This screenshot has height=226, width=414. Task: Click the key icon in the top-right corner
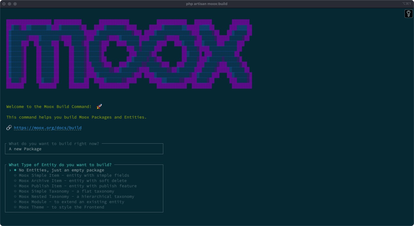[408, 13]
